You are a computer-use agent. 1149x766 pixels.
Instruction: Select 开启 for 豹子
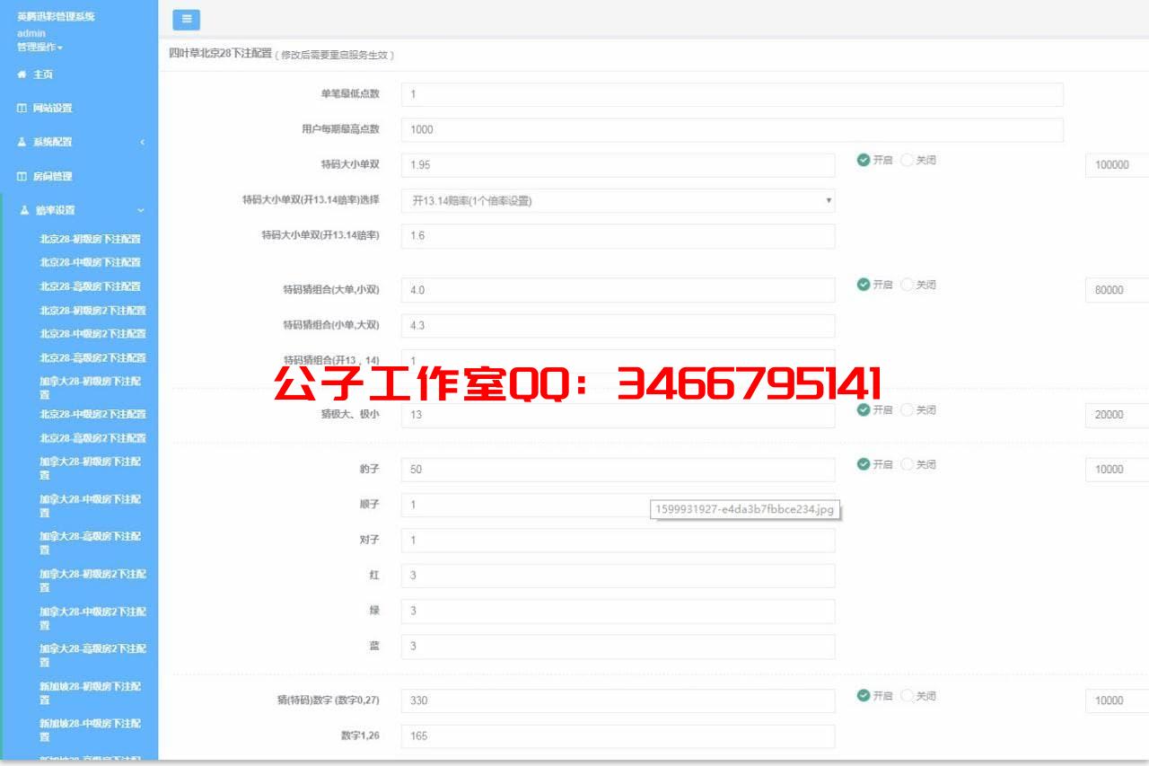tap(864, 464)
